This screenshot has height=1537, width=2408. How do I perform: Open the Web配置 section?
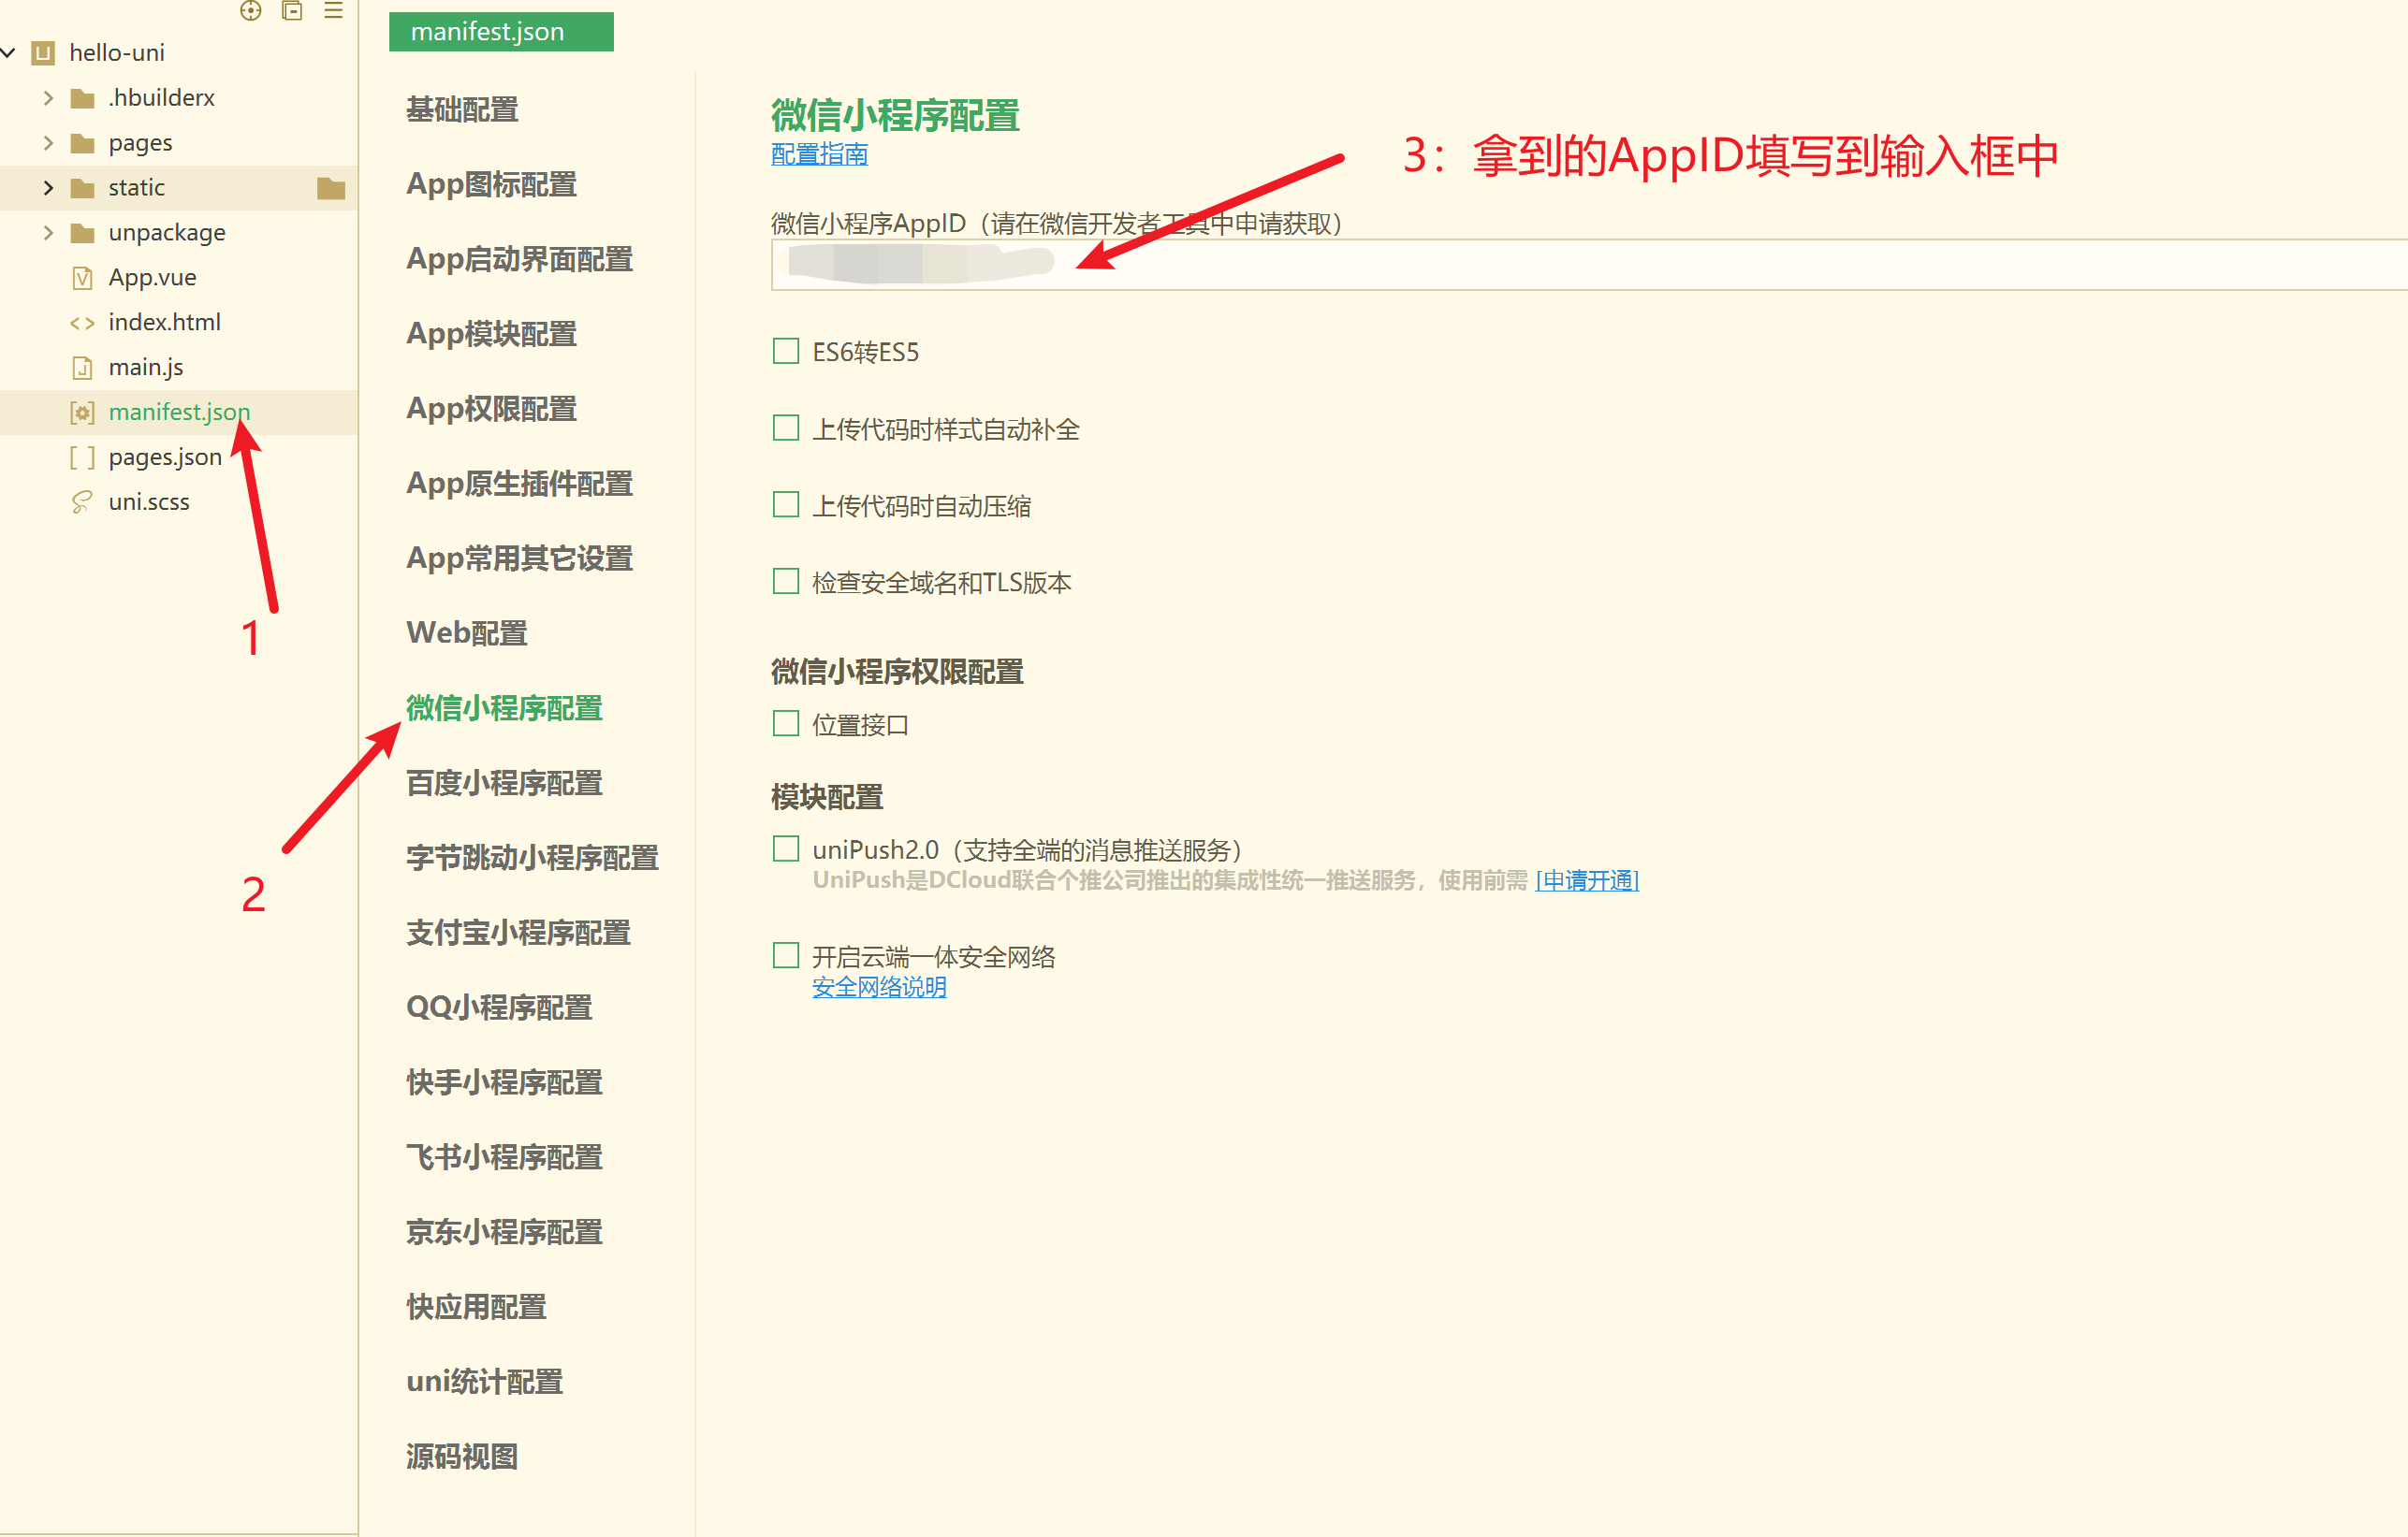tap(466, 633)
